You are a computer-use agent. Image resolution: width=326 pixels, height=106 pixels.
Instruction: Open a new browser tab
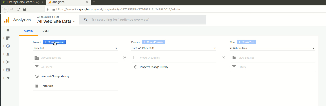94,2
